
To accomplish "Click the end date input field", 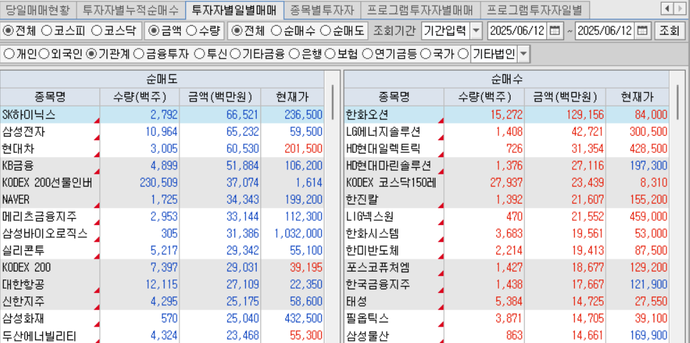I will tap(606, 31).
